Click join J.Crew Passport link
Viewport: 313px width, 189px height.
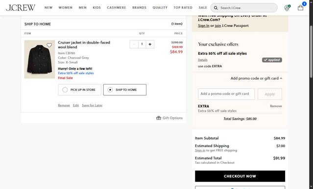(218, 26)
